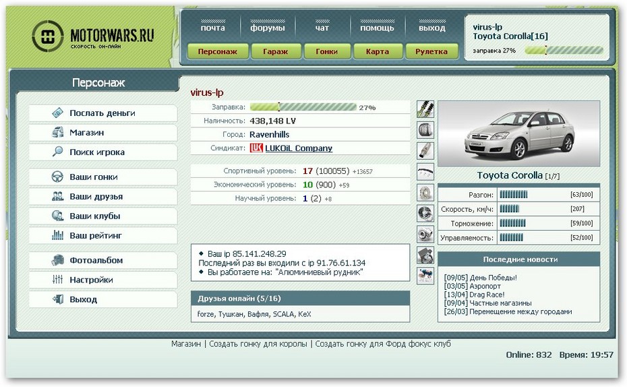
Task: Click the 438,148 LV cash value
Action: 273,121
